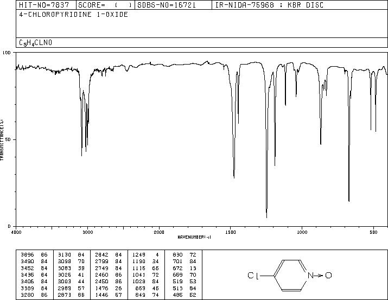Click the 3026 peak row
The width and height of the screenshot is (388, 300).
(x=71, y=275)
